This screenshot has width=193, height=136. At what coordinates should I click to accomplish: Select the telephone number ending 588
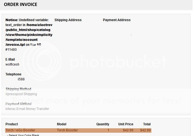(21, 79)
